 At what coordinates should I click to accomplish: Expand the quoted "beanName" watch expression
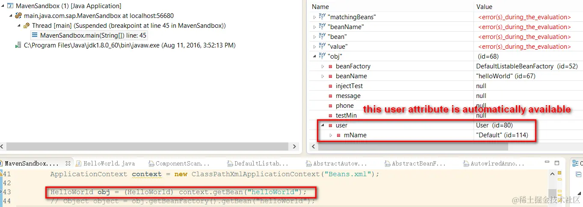(x=315, y=27)
